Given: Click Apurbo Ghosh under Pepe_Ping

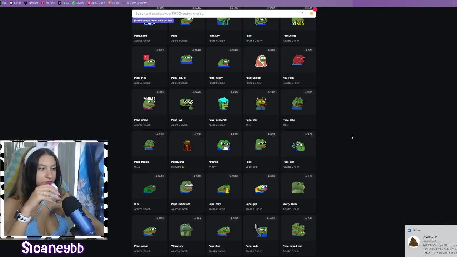Looking at the screenshot, I should pyautogui.click(x=142, y=82).
